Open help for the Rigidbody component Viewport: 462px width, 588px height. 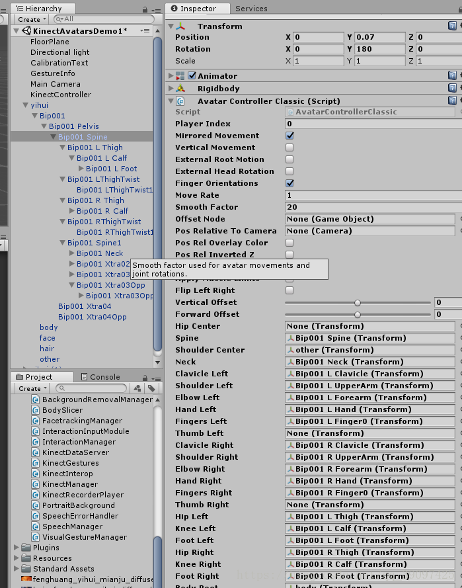point(452,89)
